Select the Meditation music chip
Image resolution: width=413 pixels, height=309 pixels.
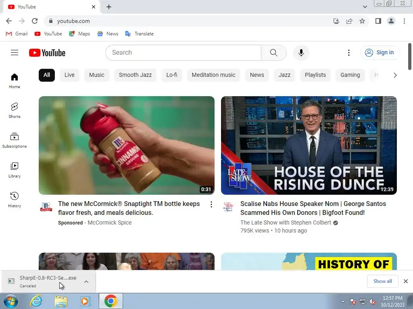(213, 75)
